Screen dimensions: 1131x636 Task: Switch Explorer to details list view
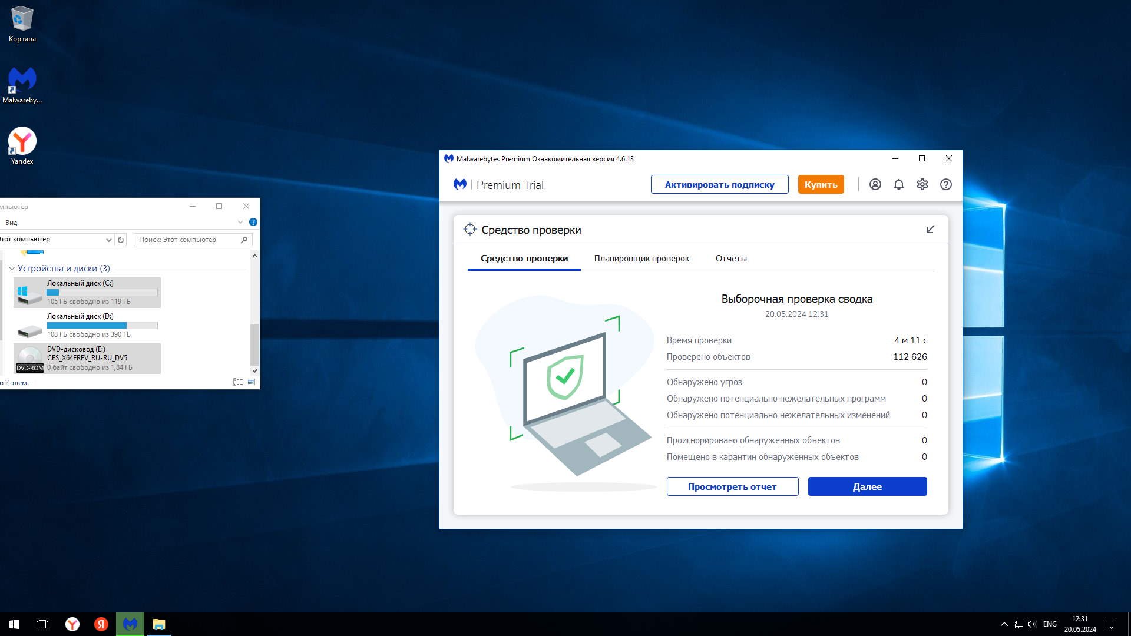[x=238, y=382]
